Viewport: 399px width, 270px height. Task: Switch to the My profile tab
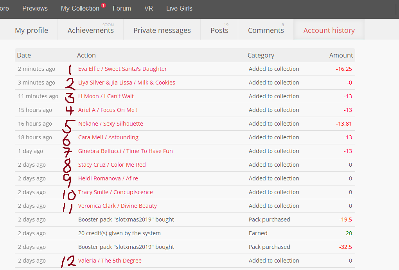tap(31, 30)
